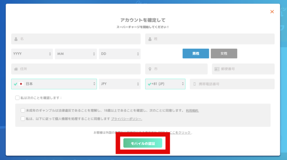Open the JPY currency dropdown
Image resolution: width=287 pixels, height=160 pixels.
[120, 84]
